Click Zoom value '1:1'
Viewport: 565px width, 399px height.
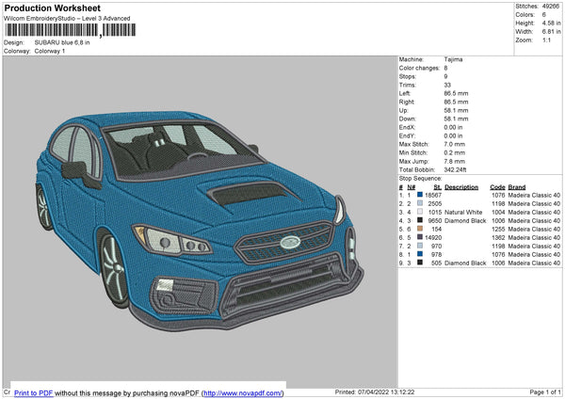tap(546, 40)
